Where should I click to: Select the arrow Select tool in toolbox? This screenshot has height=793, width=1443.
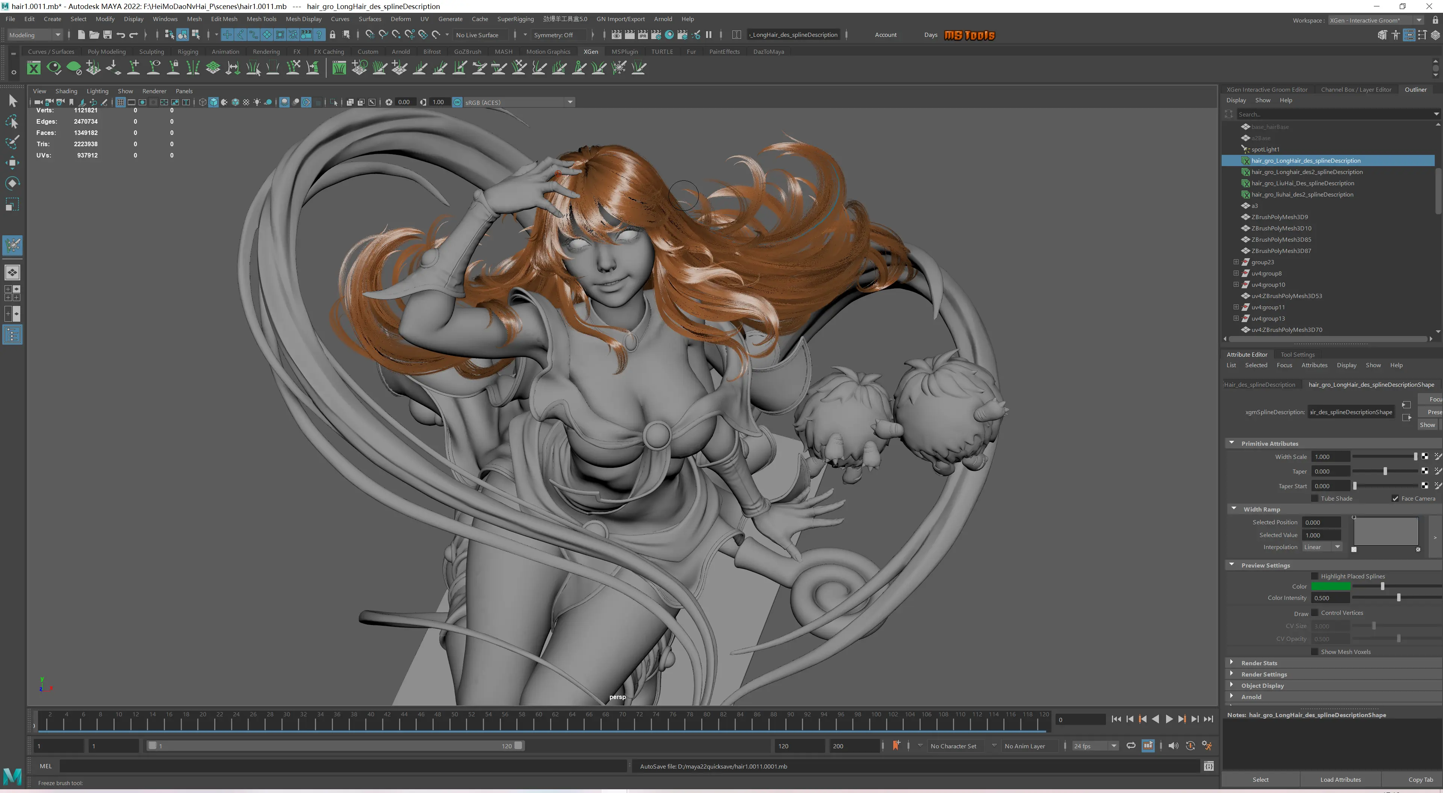pos(12,101)
